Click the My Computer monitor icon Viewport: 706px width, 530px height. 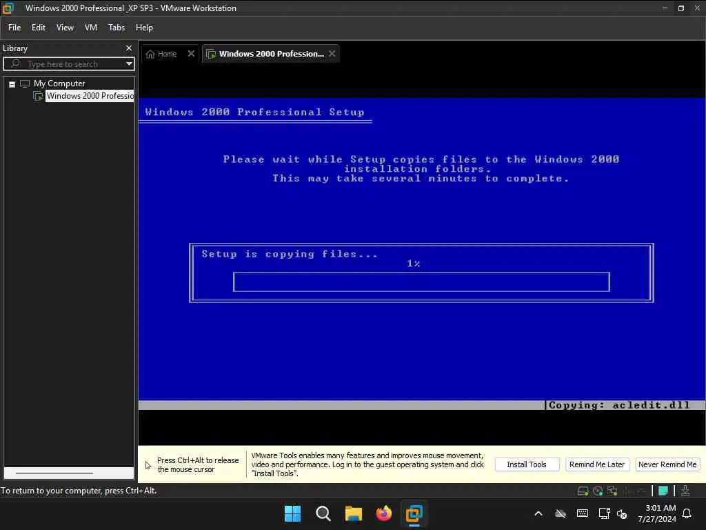pos(25,84)
